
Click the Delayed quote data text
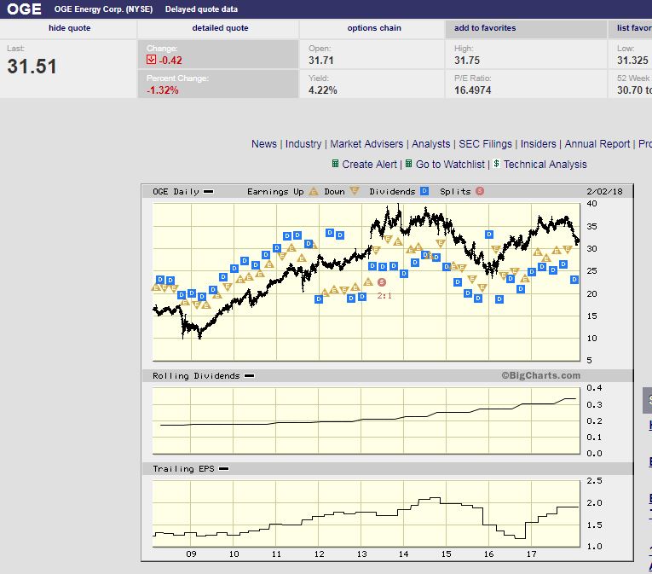(x=201, y=9)
